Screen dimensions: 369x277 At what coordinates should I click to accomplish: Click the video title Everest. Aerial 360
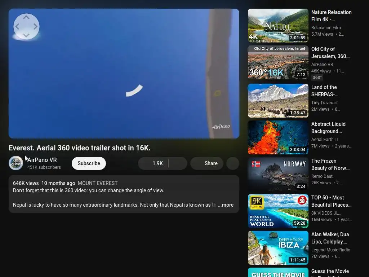[x=80, y=148]
